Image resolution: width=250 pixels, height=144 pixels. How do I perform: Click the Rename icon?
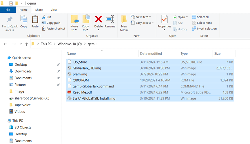click(110, 19)
